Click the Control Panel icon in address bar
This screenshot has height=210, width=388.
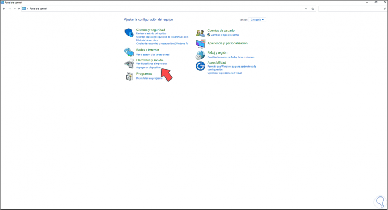coord(24,9)
